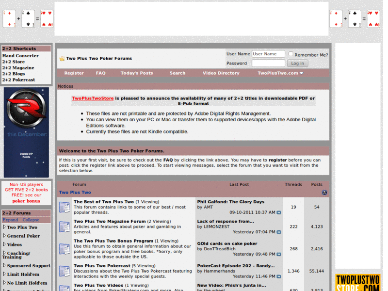Collapse the Two Plus Two category with the arrow icon
Viewport: 388px width, 291px height.
click(324, 193)
